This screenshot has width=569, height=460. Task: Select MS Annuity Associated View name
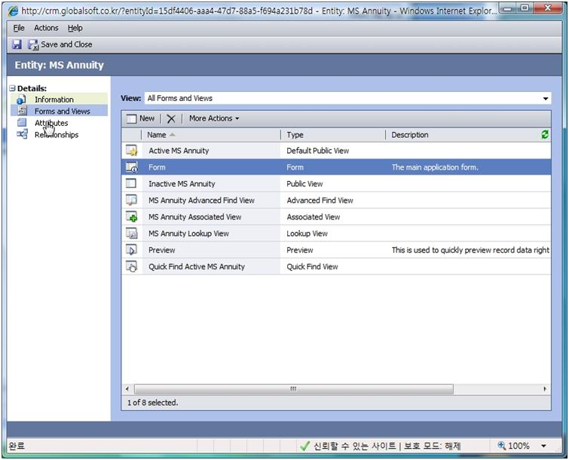point(195,216)
